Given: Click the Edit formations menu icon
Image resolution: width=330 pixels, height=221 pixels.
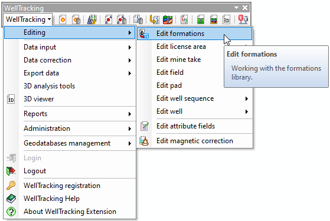Looking at the screenshot, I should [x=144, y=34].
